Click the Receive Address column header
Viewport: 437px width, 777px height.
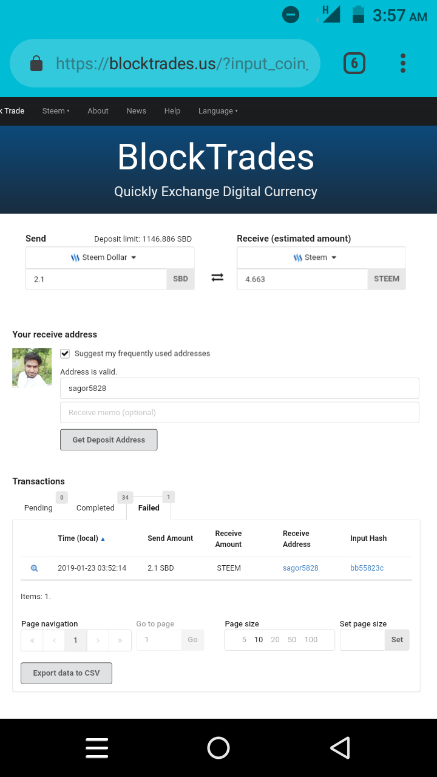pyautogui.click(x=297, y=539)
